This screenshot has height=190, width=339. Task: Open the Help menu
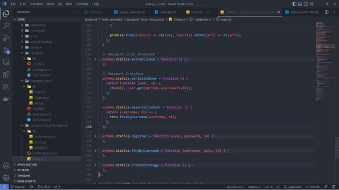pyautogui.click(x=95, y=4)
